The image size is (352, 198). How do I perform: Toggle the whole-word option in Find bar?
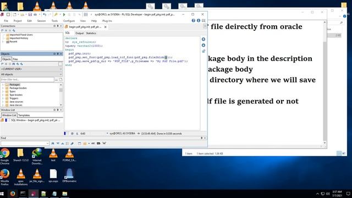click(x=98, y=143)
